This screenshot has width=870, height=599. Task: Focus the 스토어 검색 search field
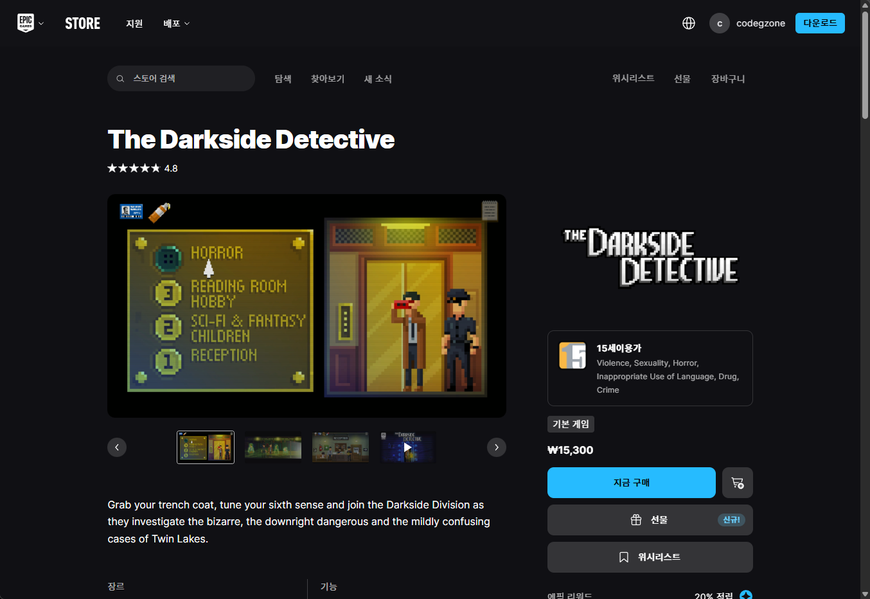pyautogui.click(x=181, y=78)
